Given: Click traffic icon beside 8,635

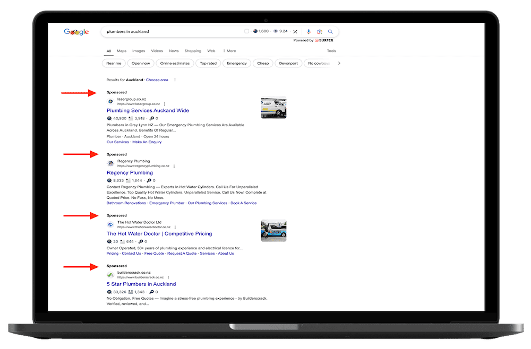Looking at the screenshot, I should [109, 180].
